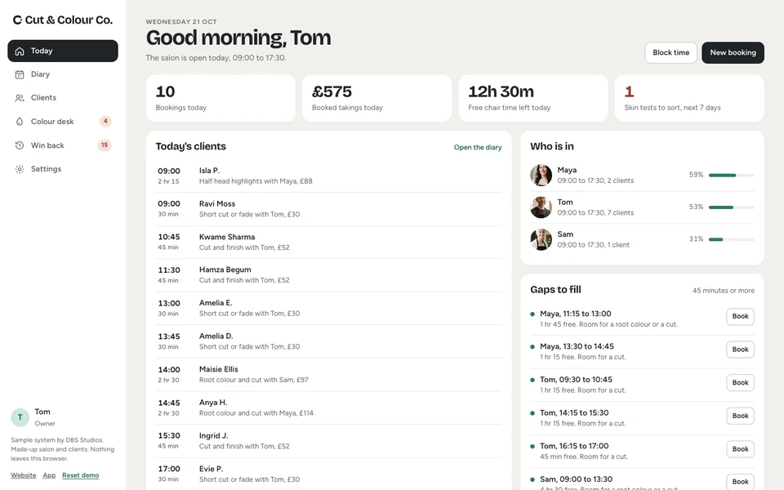Screen dimensions: 784x490
Task: Click the Settings gear icon
Action: pyautogui.click(x=20, y=169)
